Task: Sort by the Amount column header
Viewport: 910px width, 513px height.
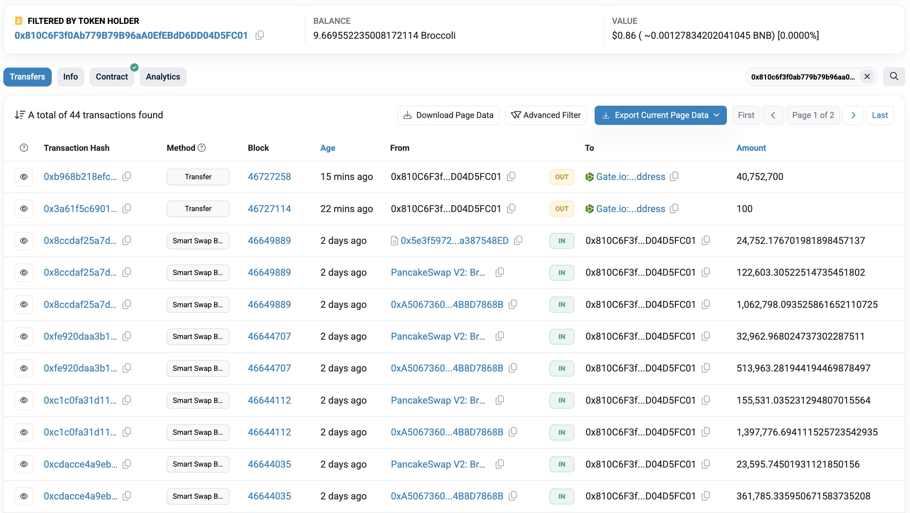Action: [751, 147]
